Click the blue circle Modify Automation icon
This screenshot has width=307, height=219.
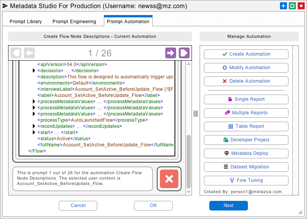[225, 68]
